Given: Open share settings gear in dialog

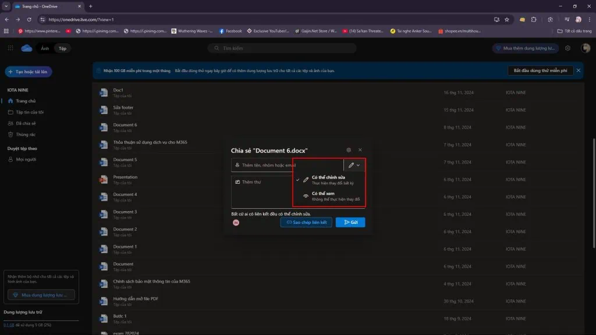Looking at the screenshot, I should coord(349,150).
